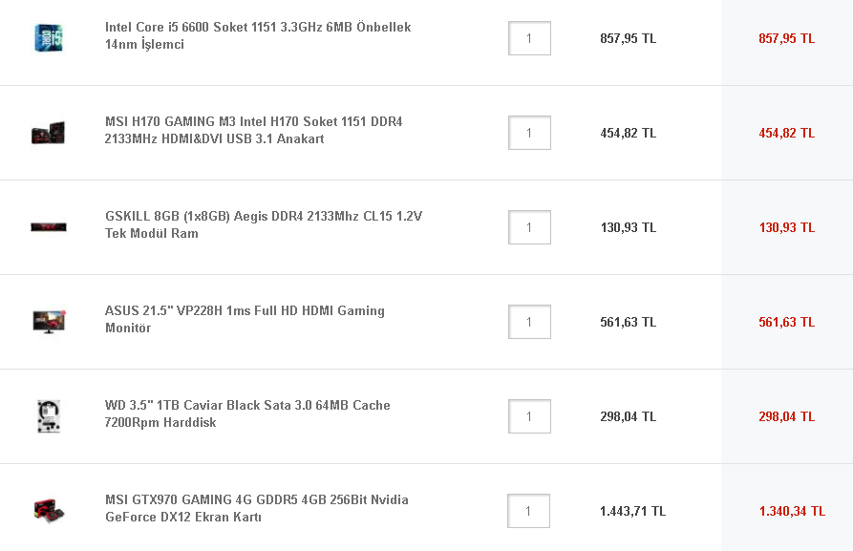Select the GSKILL RAM quantity input
The width and height of the screenshot is (853, 551).
tap(529, 227)
